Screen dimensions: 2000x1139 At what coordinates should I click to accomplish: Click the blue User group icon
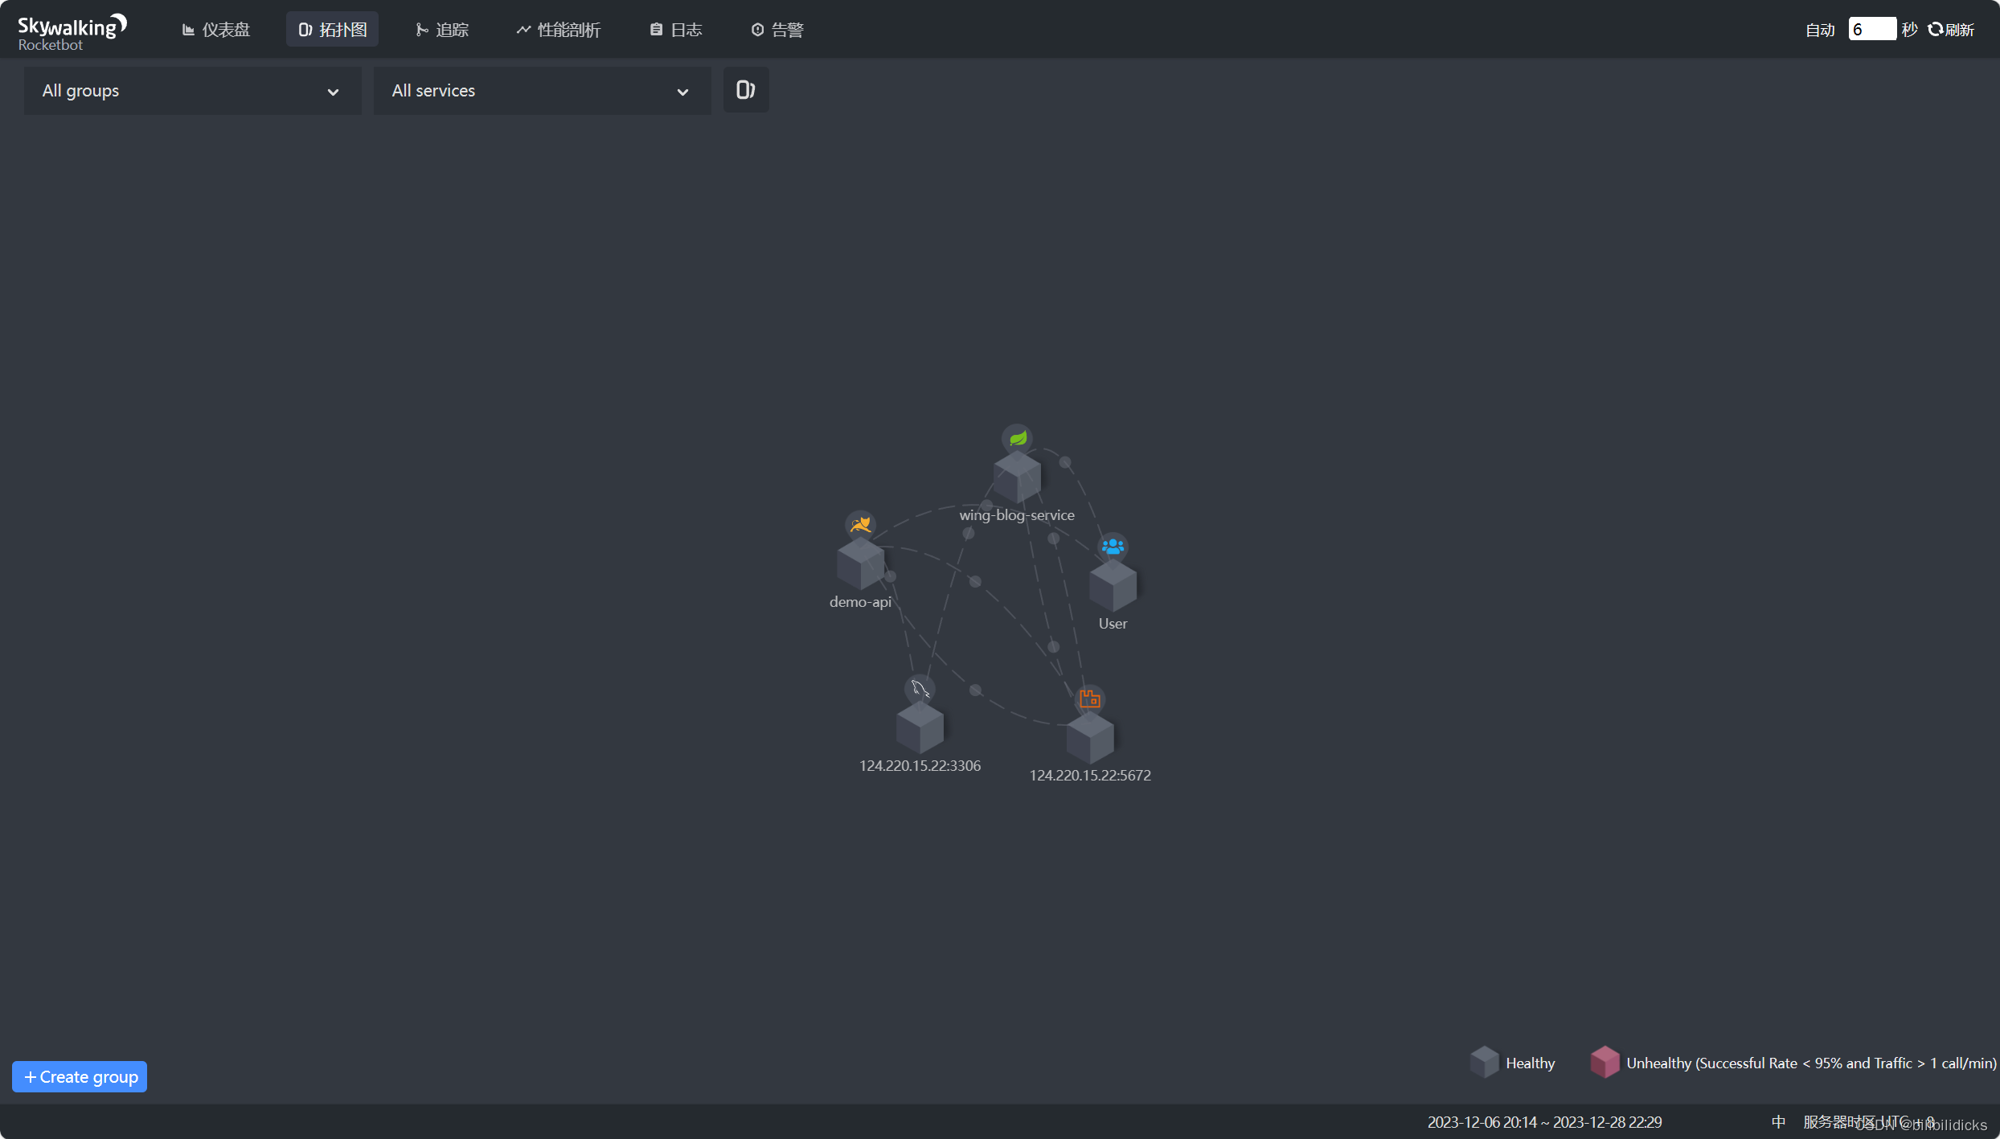[1113, 547]
